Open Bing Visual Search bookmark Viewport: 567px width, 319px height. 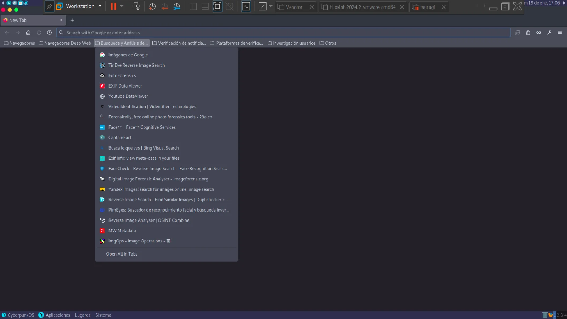click(x=167, y=148)
